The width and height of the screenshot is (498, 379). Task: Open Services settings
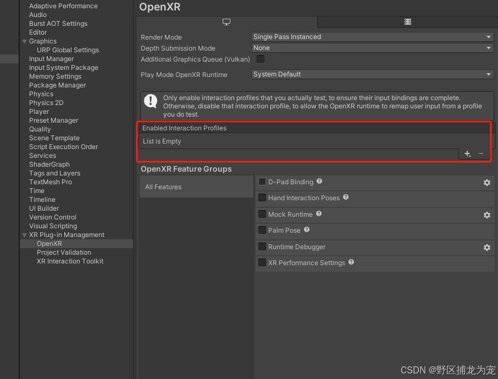pos(42,156)
